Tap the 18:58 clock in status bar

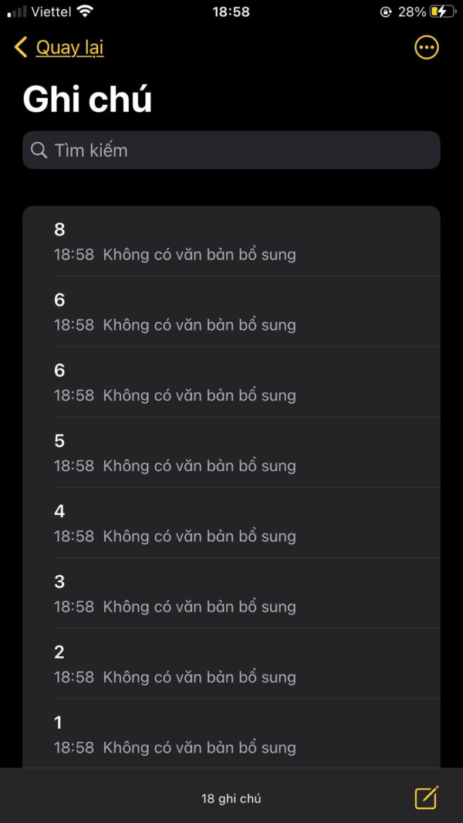(x=231, y=12)
